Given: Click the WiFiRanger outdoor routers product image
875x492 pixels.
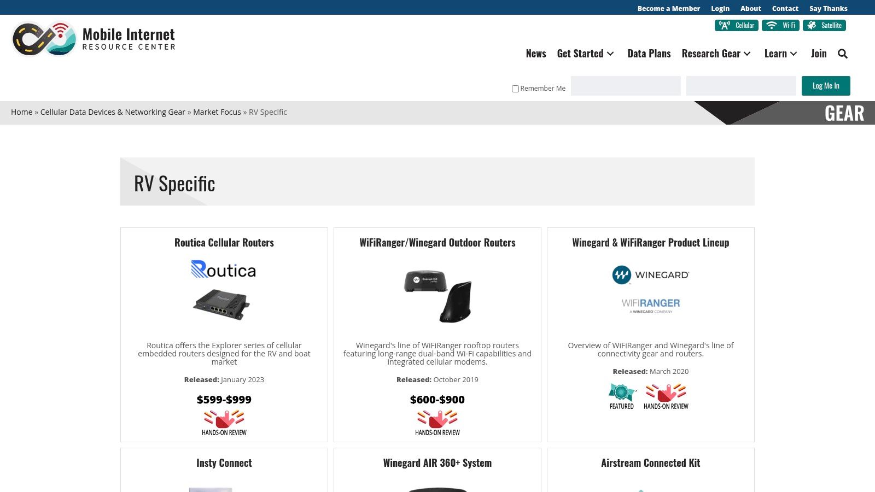Looking at the screenshot, I should 437,296.
